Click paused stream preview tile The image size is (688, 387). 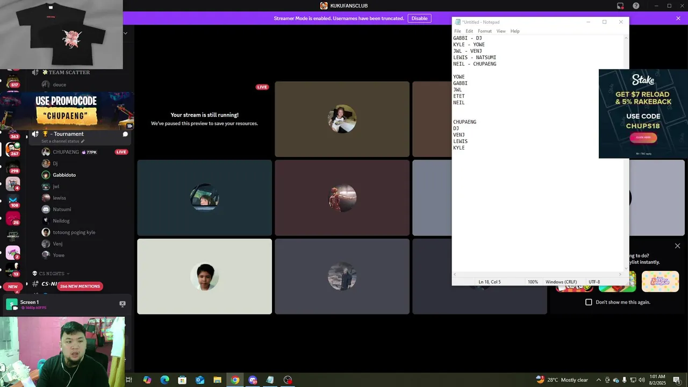(x=204, y=119)
